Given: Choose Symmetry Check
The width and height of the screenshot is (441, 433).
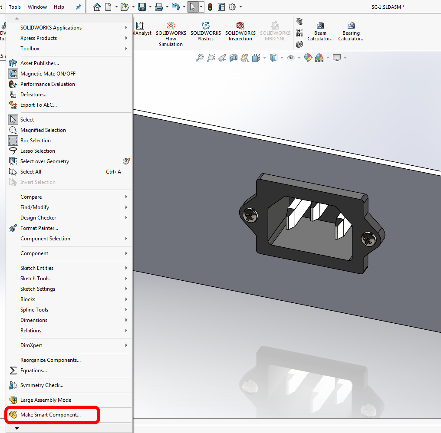Looking at the screenshot, I should point(69,385).
